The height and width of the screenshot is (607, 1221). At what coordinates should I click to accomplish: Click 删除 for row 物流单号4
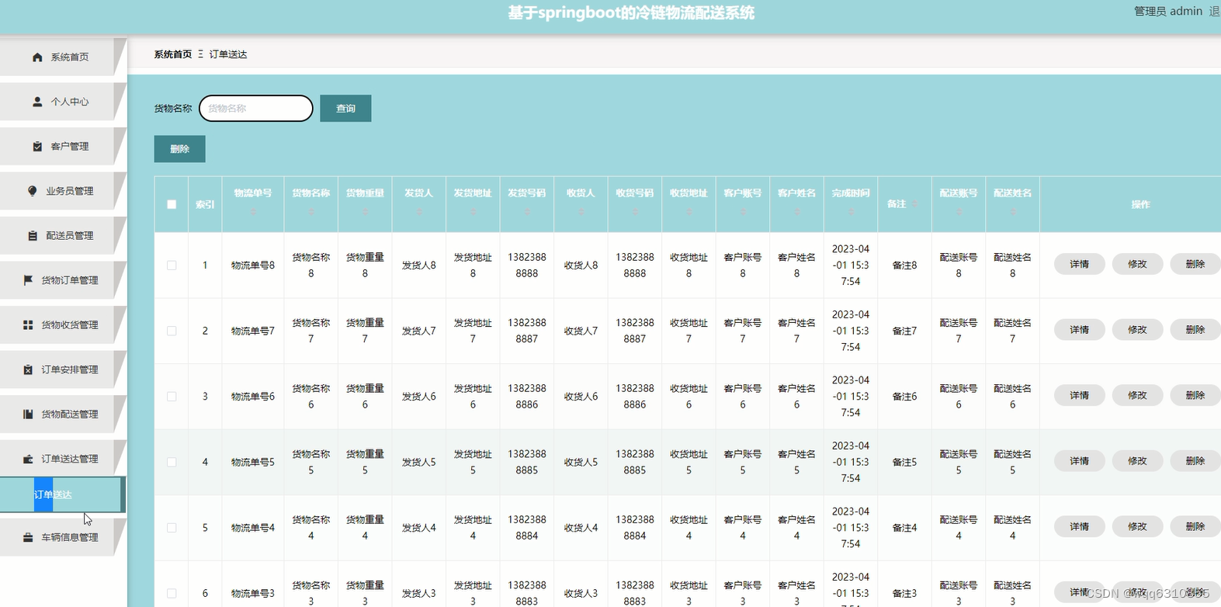1195,527
